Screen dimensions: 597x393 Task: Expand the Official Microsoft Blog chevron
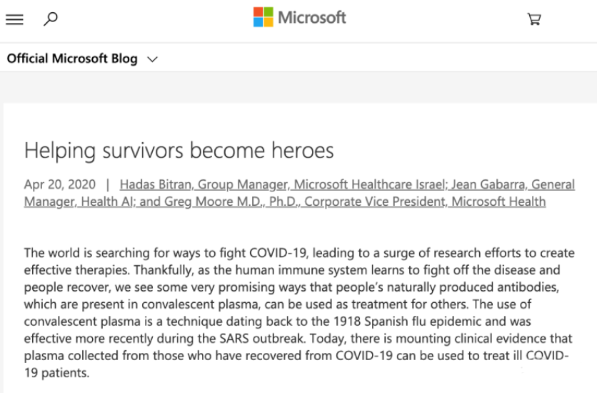(x=152, y=59)
